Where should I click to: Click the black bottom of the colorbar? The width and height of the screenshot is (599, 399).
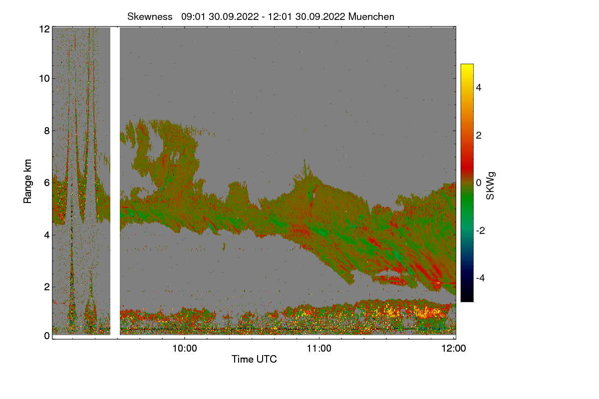(467, 297)
